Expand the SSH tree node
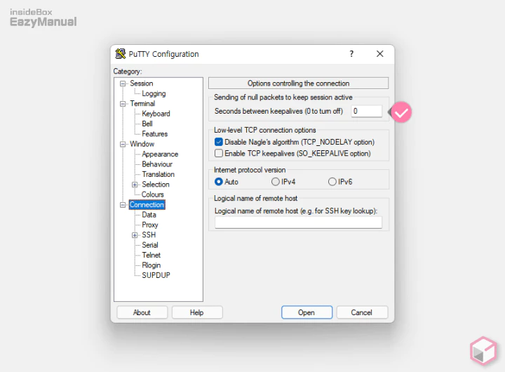Viewport: 505px width, 372px height. (135, 235)
